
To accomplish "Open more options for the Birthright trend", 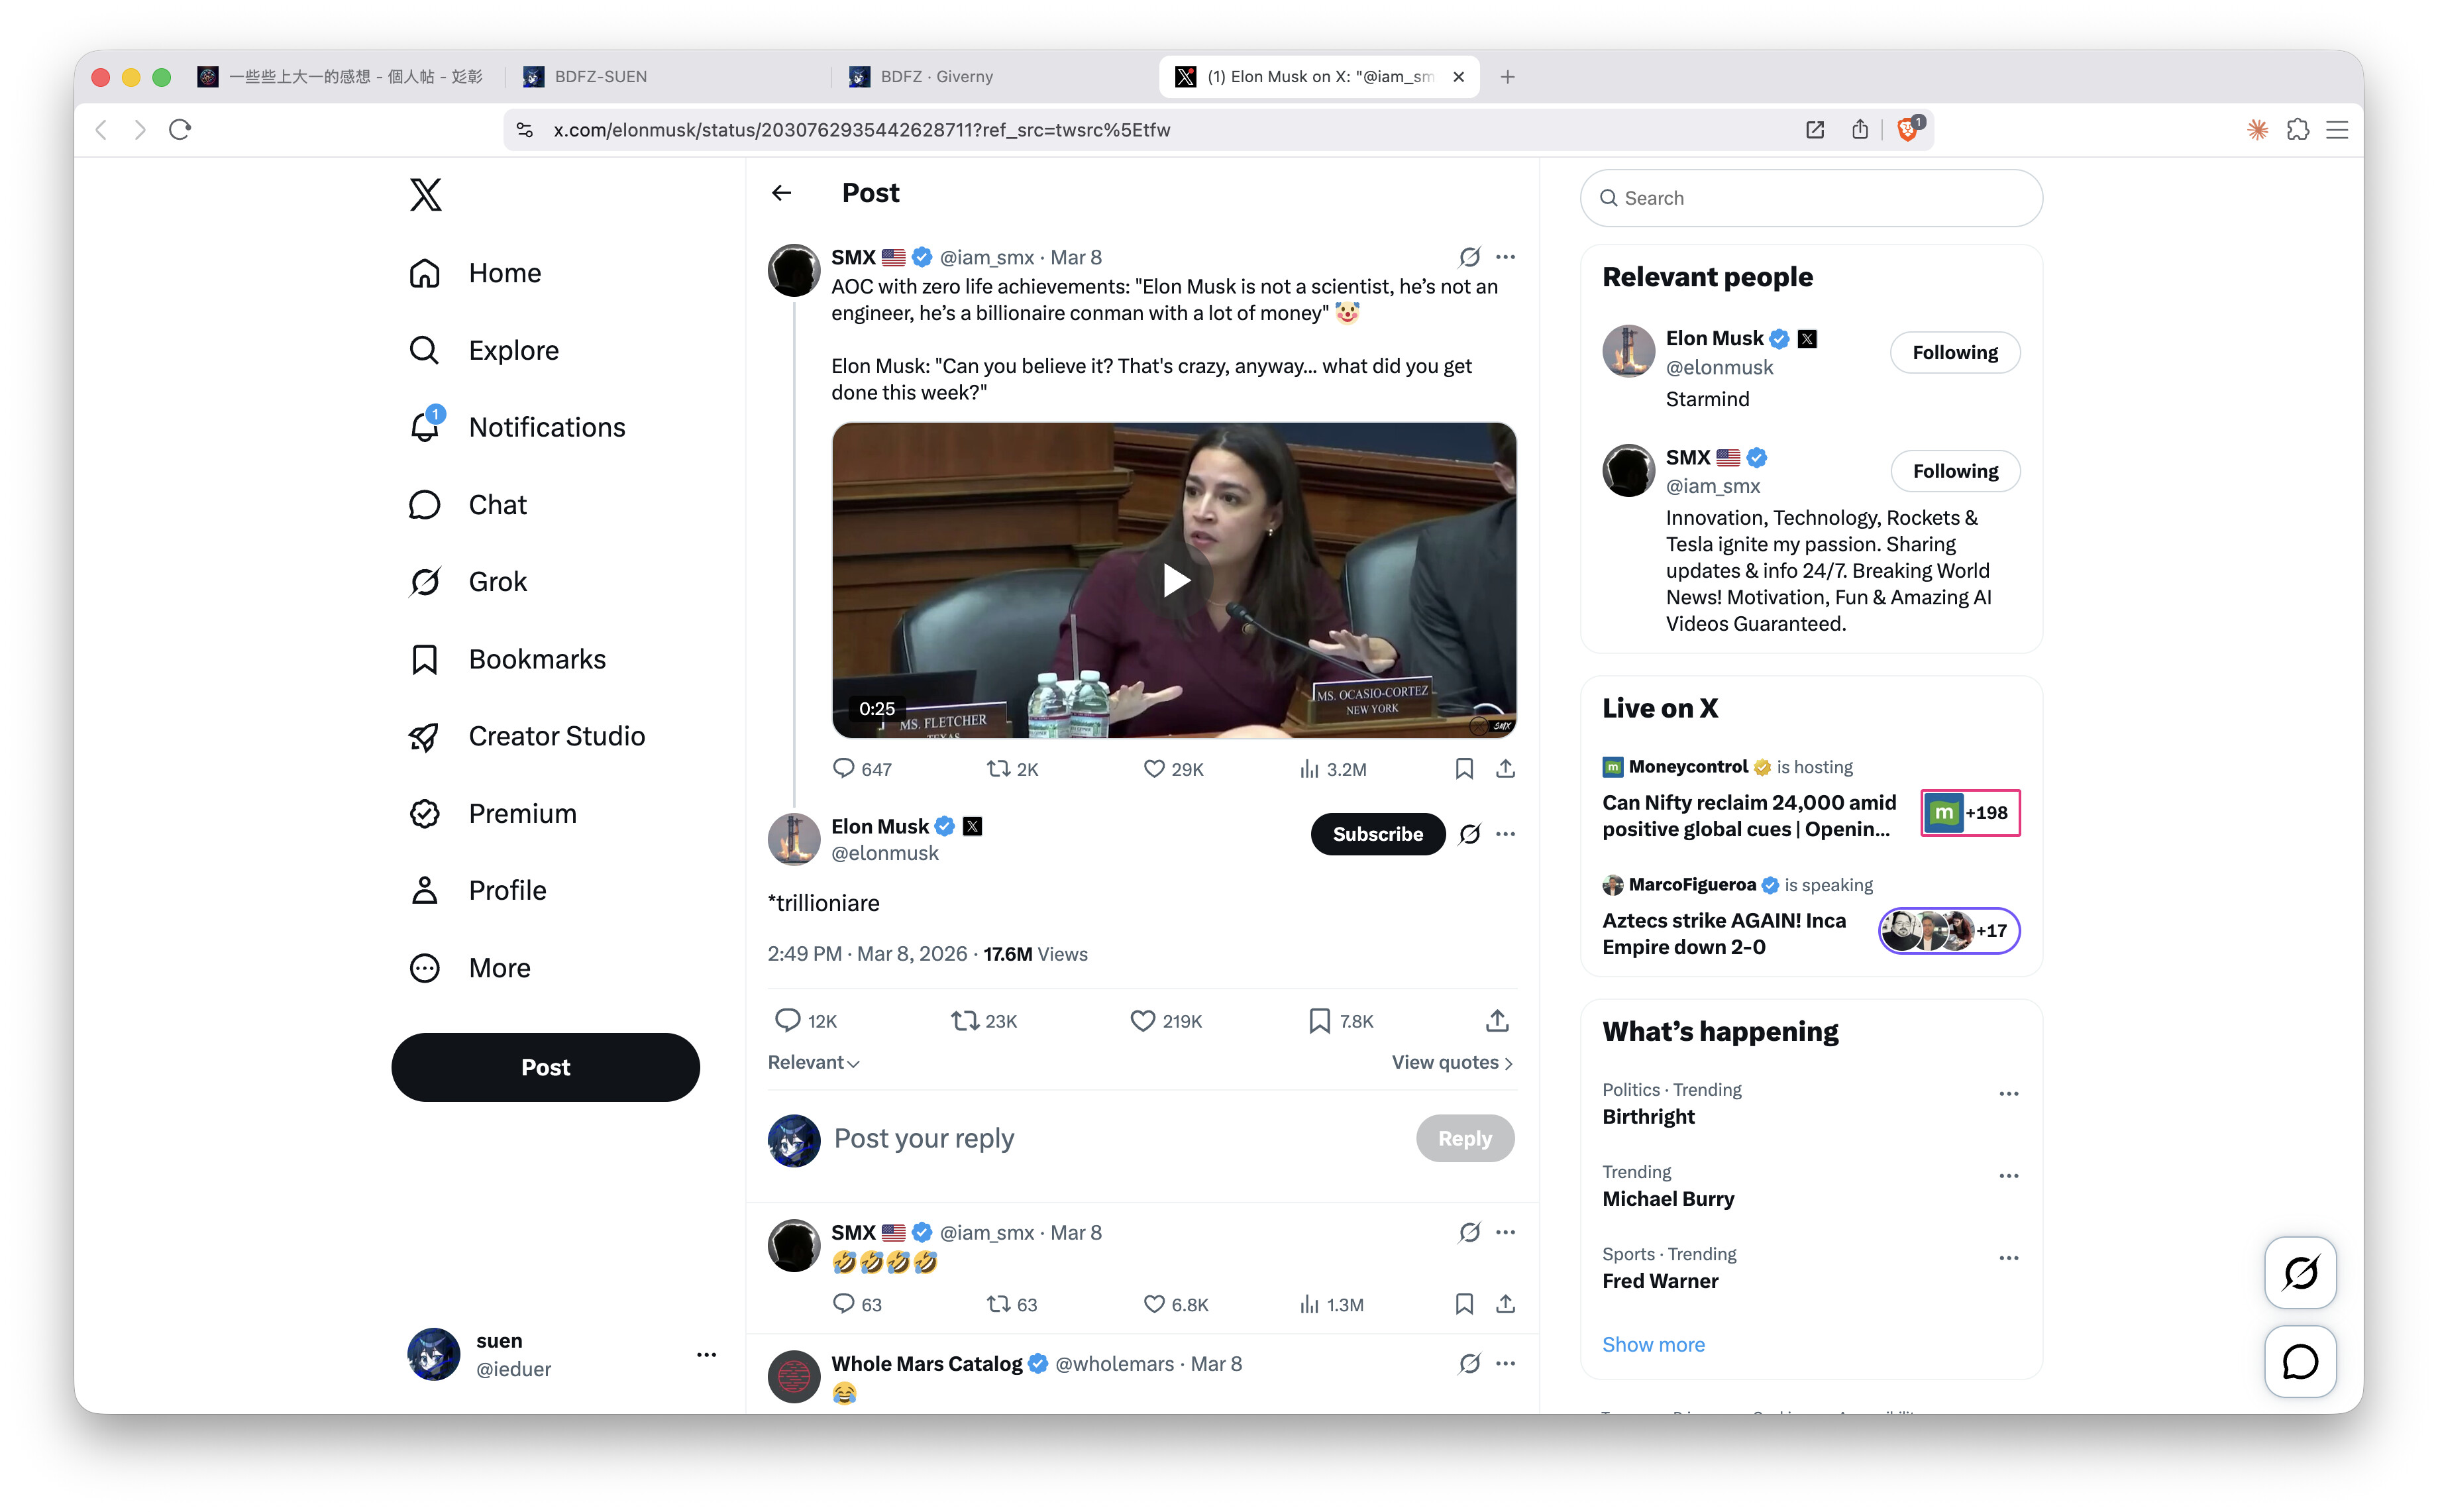I will (x=2007, y=1093).
